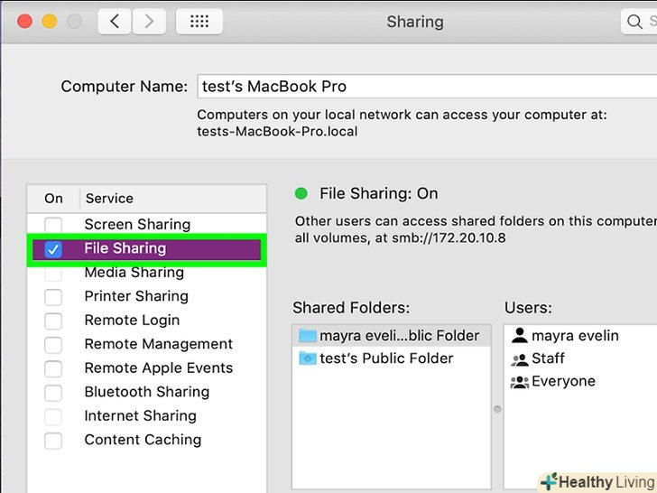Click the Staff group icon

click(519, 358)
